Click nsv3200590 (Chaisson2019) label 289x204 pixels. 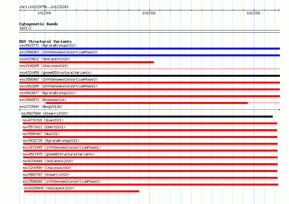[x=47, y=168]
